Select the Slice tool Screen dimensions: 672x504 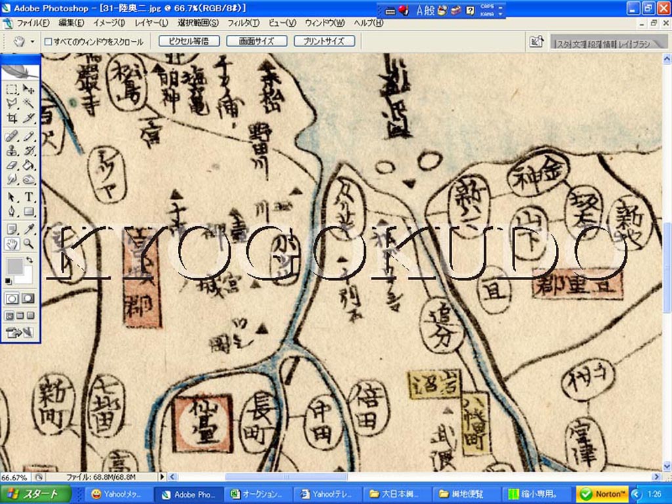28,117
